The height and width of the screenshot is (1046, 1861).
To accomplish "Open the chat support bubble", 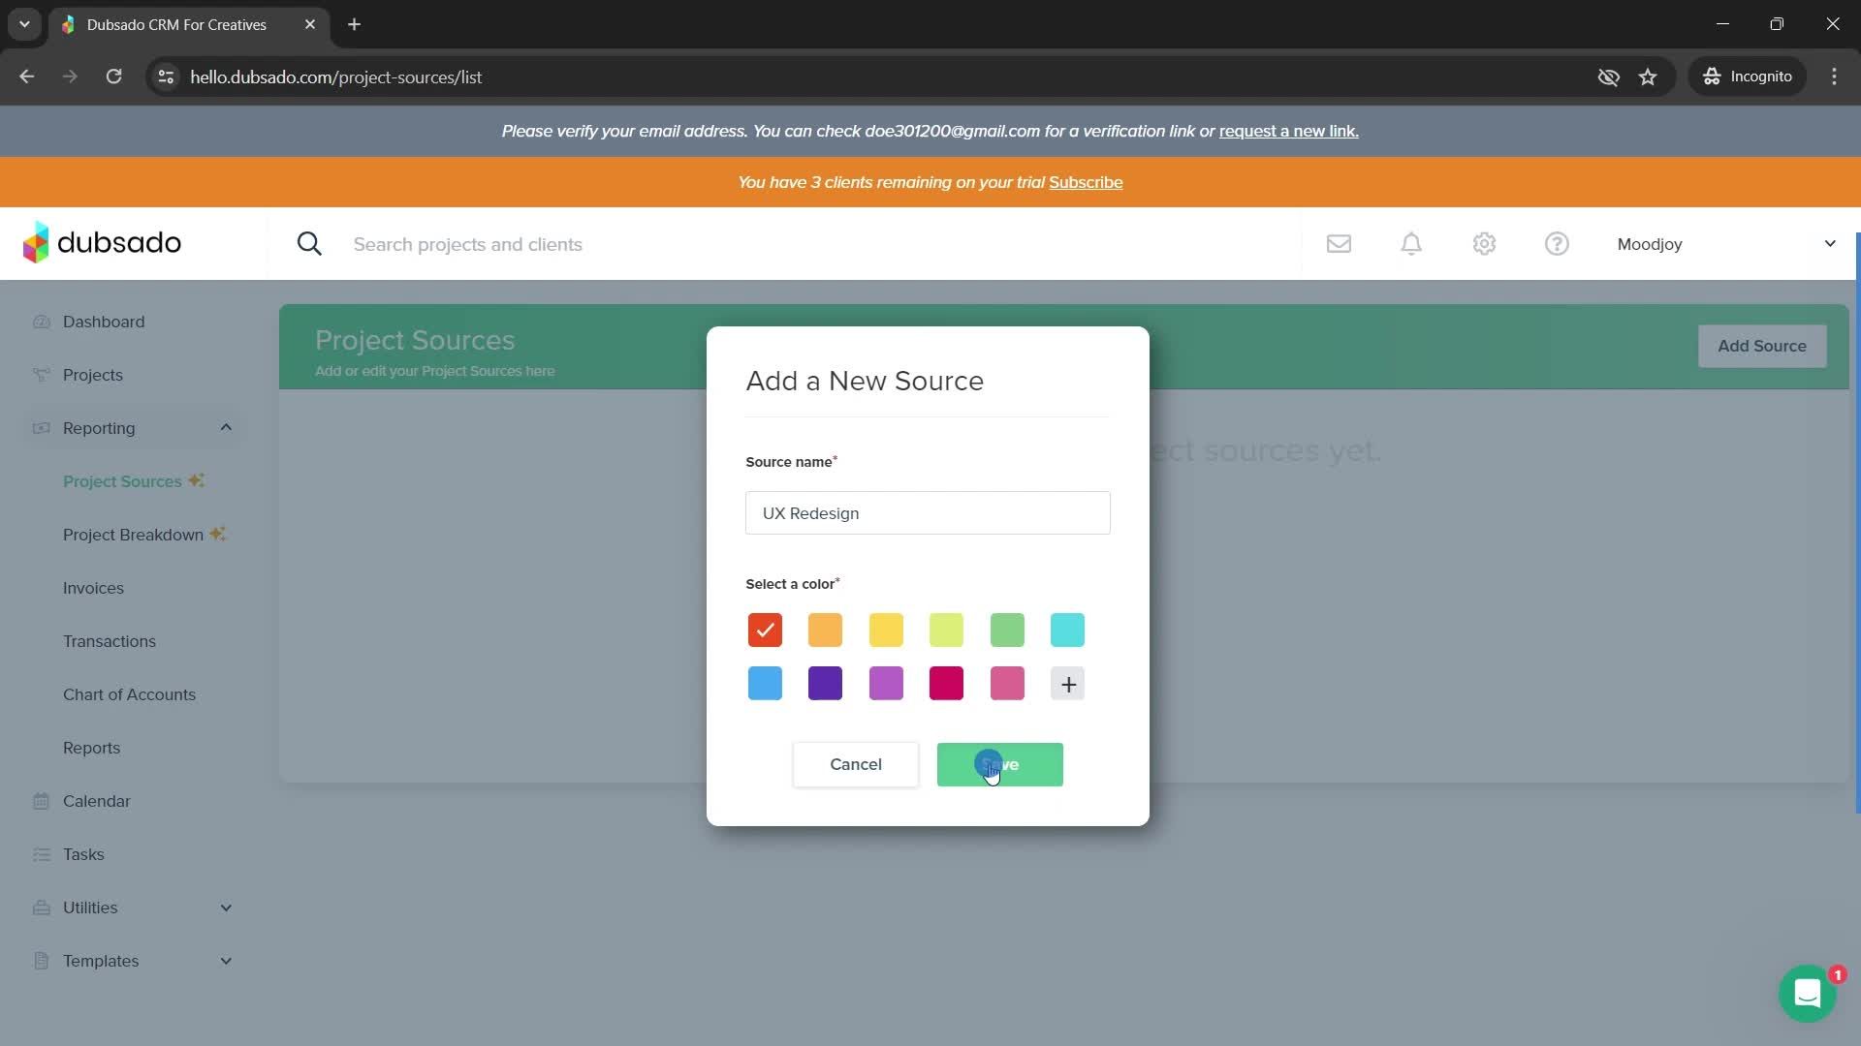I will [x=1807, y=994].
